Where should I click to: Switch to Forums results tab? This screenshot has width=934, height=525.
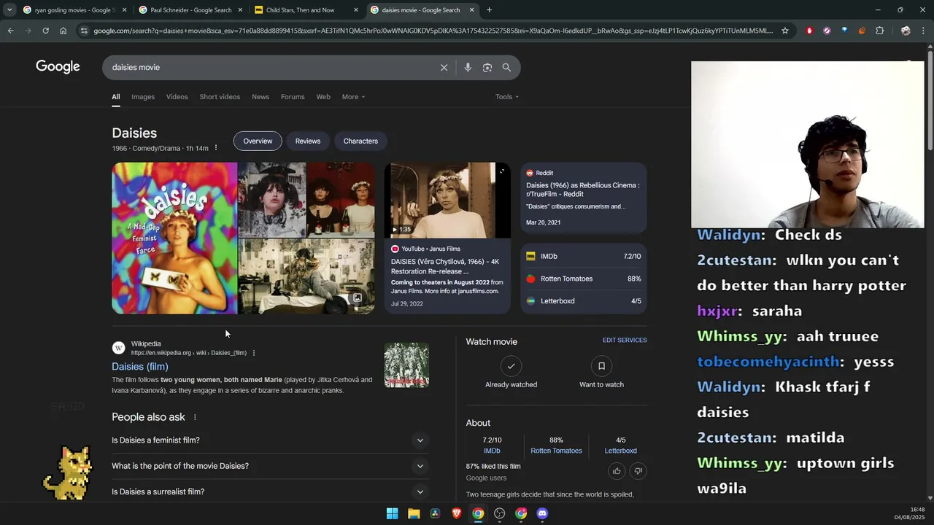click(x=293, y=97)
